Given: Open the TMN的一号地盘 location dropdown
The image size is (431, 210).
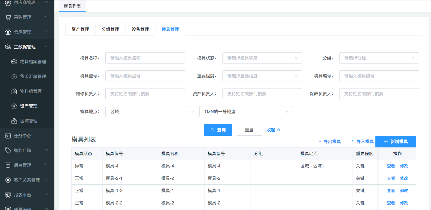Looking at the screenshot, I should (245, 112).
